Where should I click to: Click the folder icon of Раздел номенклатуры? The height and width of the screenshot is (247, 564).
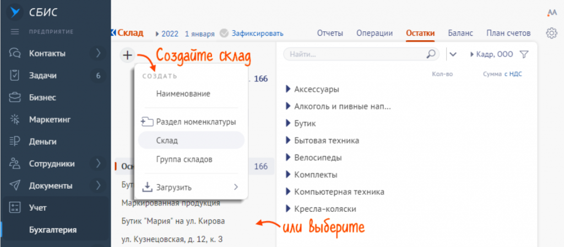pos(148,122)
